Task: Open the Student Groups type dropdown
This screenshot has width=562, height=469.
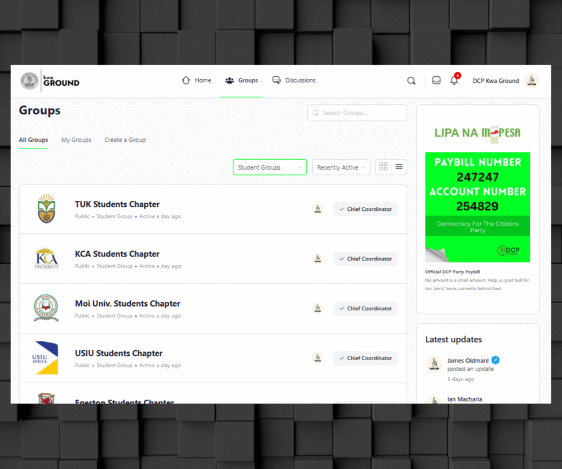Action: pyautogui.click(x=270, y=168)
